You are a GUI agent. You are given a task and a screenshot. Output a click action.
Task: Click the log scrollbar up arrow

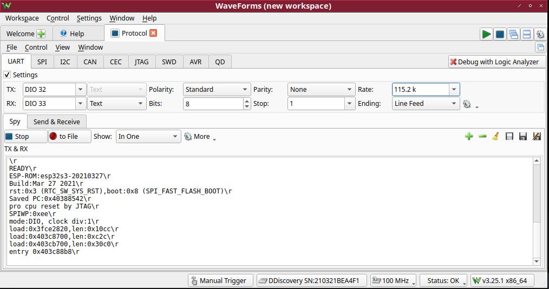tap(537, 161)
